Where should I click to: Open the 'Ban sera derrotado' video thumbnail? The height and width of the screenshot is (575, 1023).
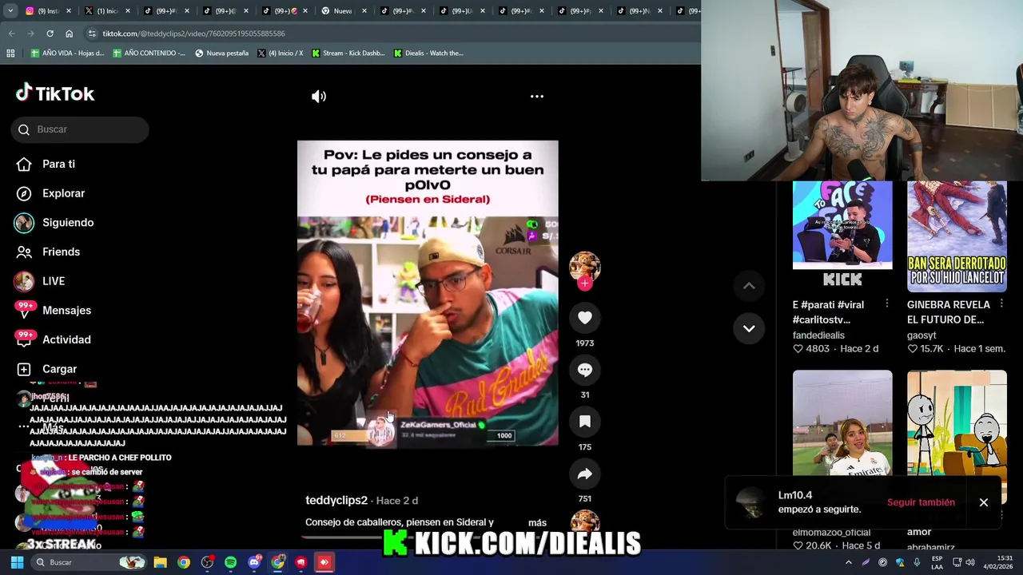[957, 236]
